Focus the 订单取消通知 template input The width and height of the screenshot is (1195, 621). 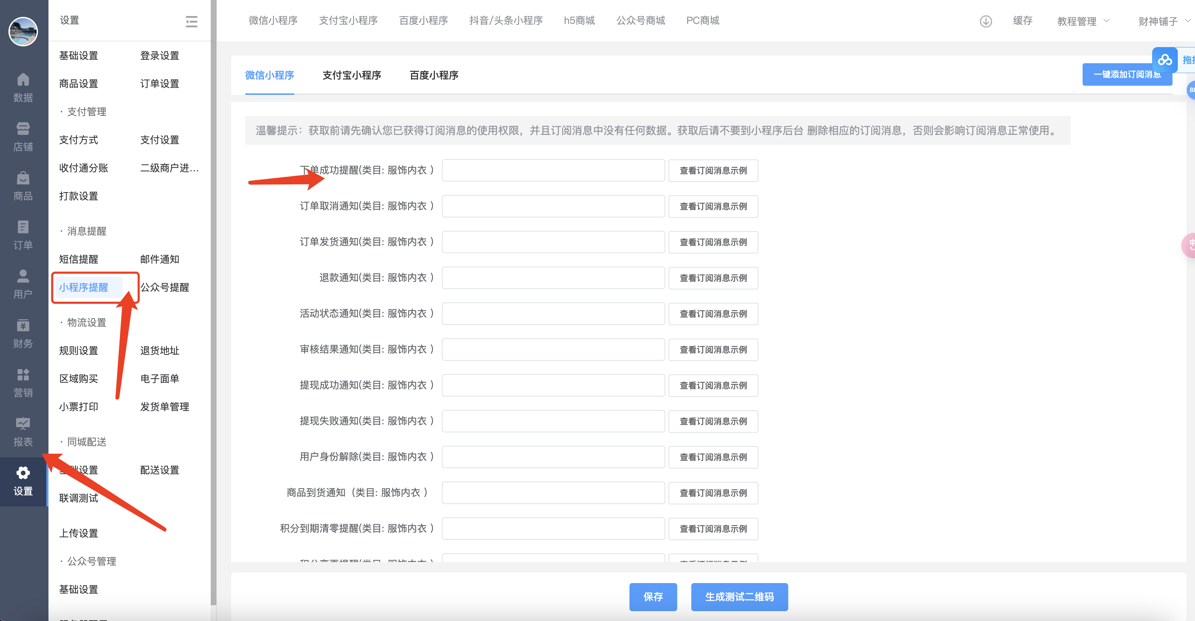pyautogui.click(x=553, y=206)
